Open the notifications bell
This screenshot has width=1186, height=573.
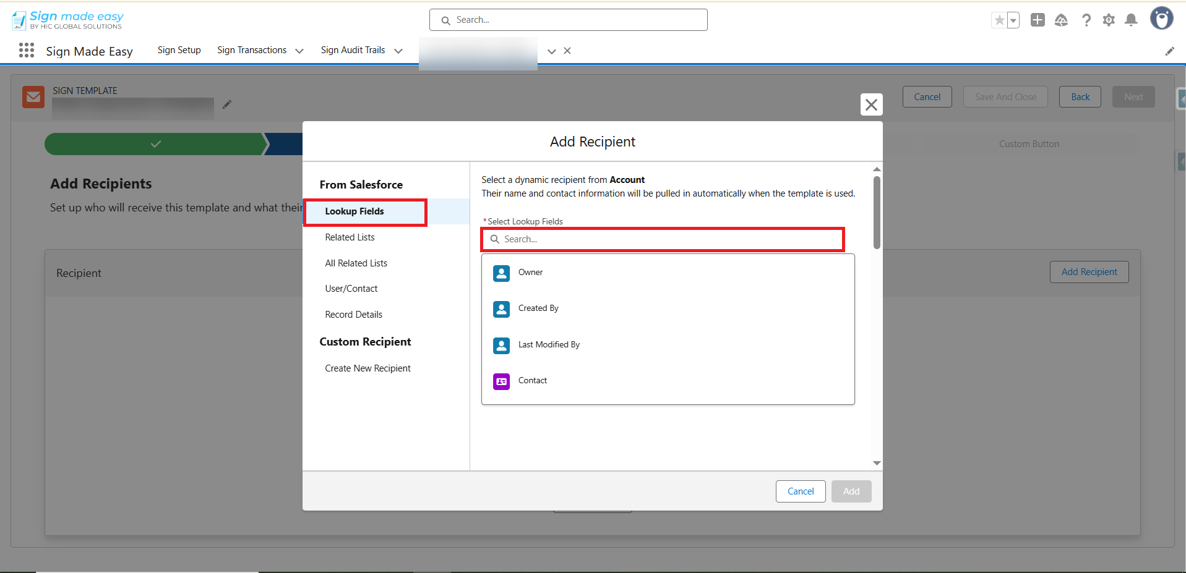(1131, 20)
